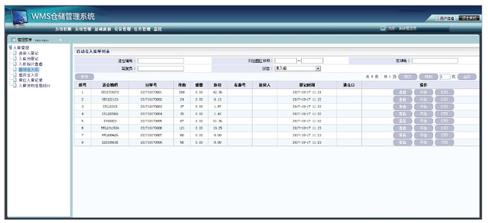Click 查看 in table row 1

point(403,93)
